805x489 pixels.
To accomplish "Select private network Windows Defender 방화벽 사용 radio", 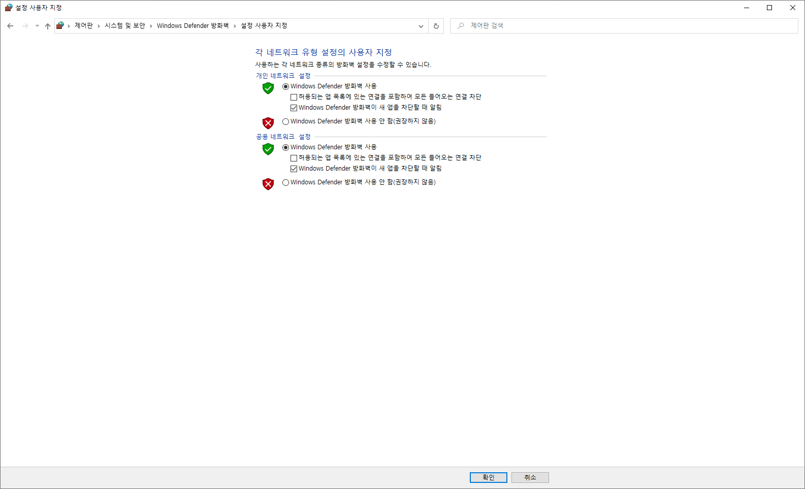I will click(285, 86).
